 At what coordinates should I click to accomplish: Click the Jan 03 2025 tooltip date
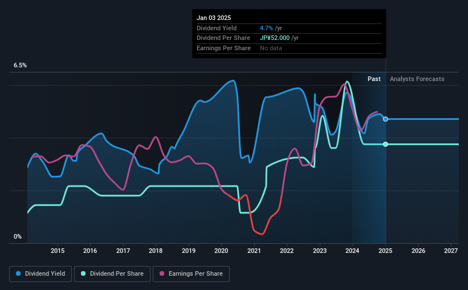coord(214,18)
